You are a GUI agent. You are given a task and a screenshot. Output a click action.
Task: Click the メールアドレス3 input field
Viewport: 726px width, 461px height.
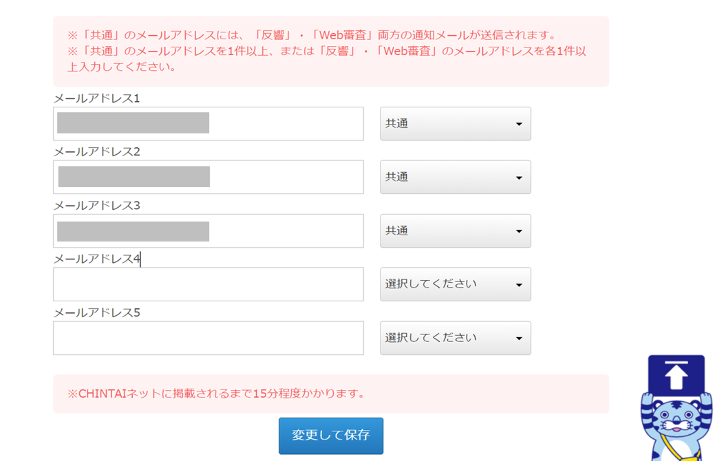click(x=209, y=231)
